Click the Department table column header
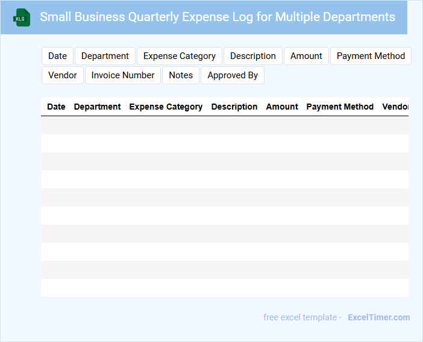Image resolution: width=423 pixels, height=342 pixels. 97,107
